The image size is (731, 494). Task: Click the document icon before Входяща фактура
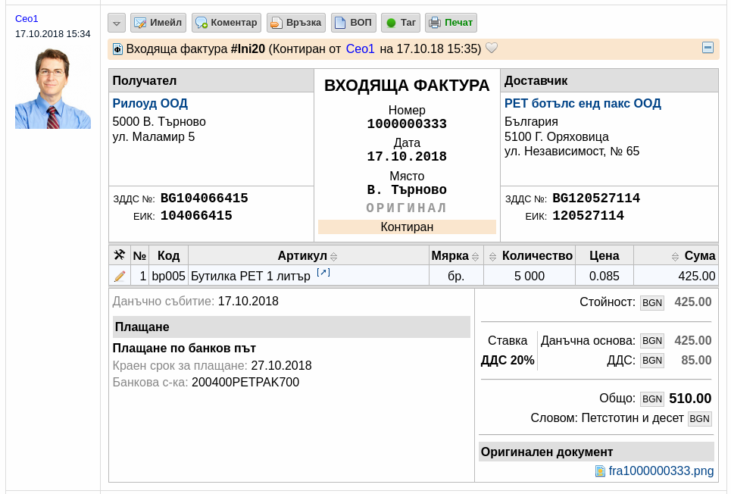pos(118,49)
